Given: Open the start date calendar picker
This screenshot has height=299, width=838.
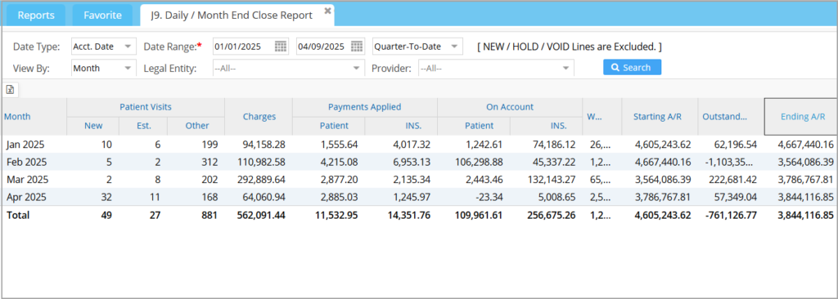Looking at the screenshot, I should pos(281,47).
